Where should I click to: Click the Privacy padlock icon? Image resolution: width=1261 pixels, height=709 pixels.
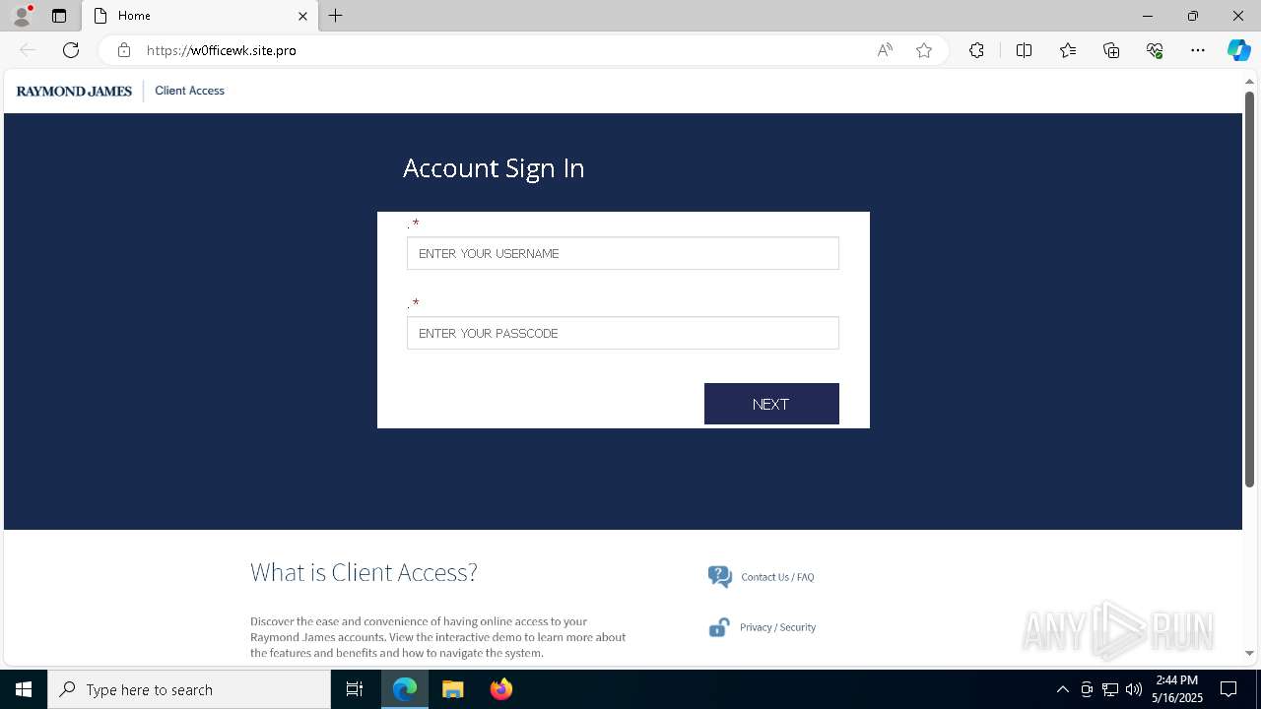[x=719, y=627]
